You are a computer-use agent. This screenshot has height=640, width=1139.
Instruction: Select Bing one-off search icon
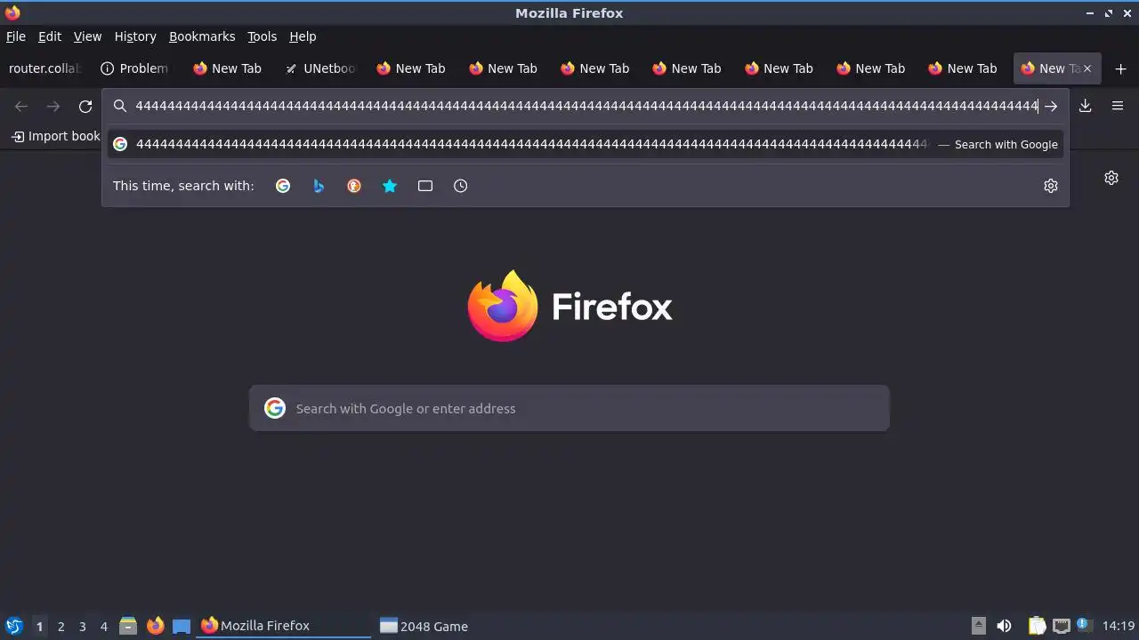point(319,186)
